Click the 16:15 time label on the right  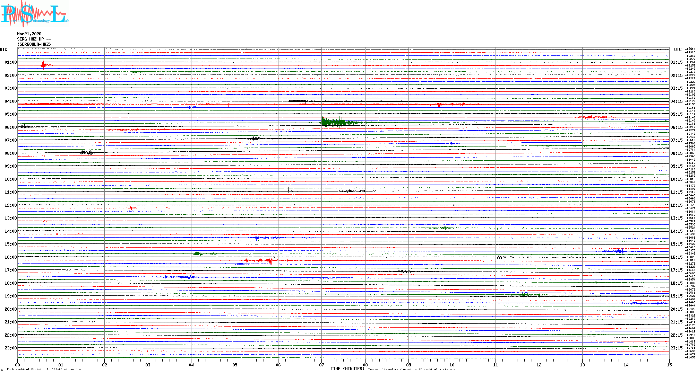pyautogui.click(x=676, y=257)
